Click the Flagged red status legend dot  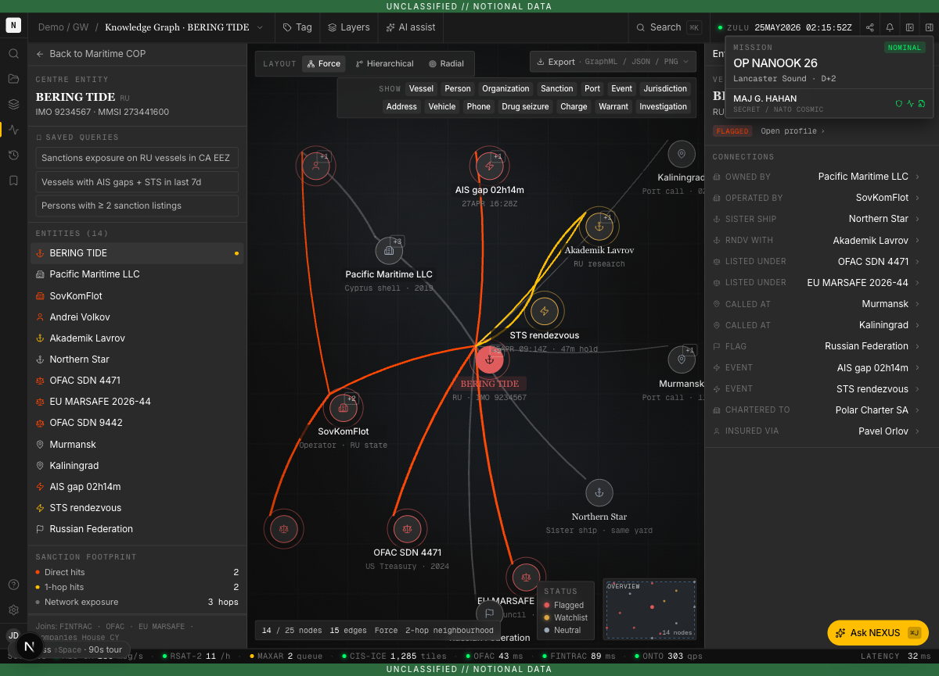tap(547, 605)
